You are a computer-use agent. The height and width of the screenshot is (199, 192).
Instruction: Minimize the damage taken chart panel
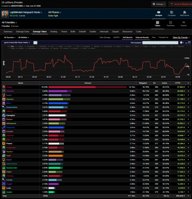coord(186,43)
